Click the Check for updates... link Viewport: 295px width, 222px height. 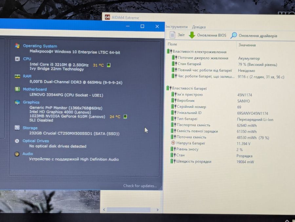[x=140, y=186]
